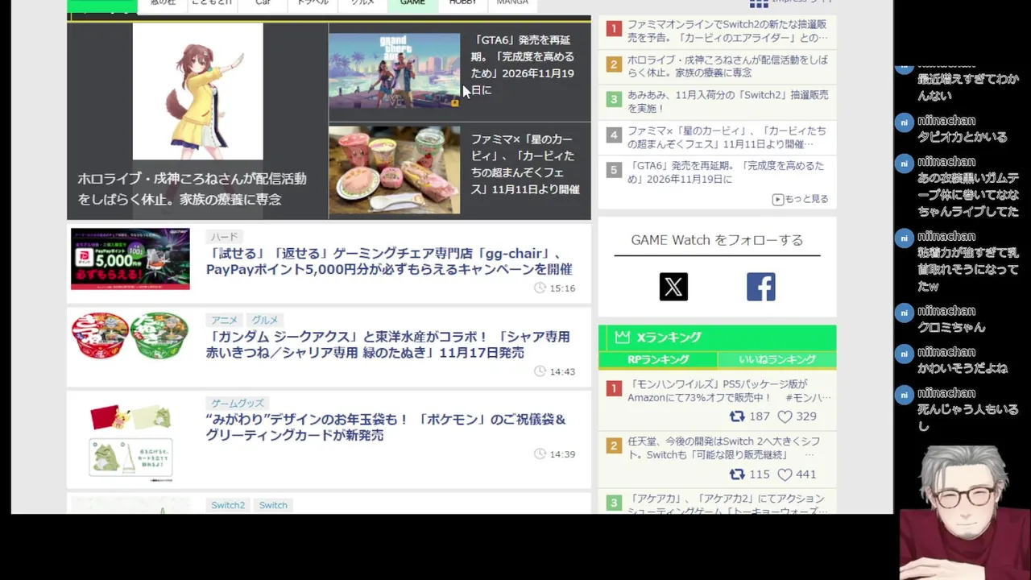Click the ゲームグッズ category tag

(x=238, y=403)
